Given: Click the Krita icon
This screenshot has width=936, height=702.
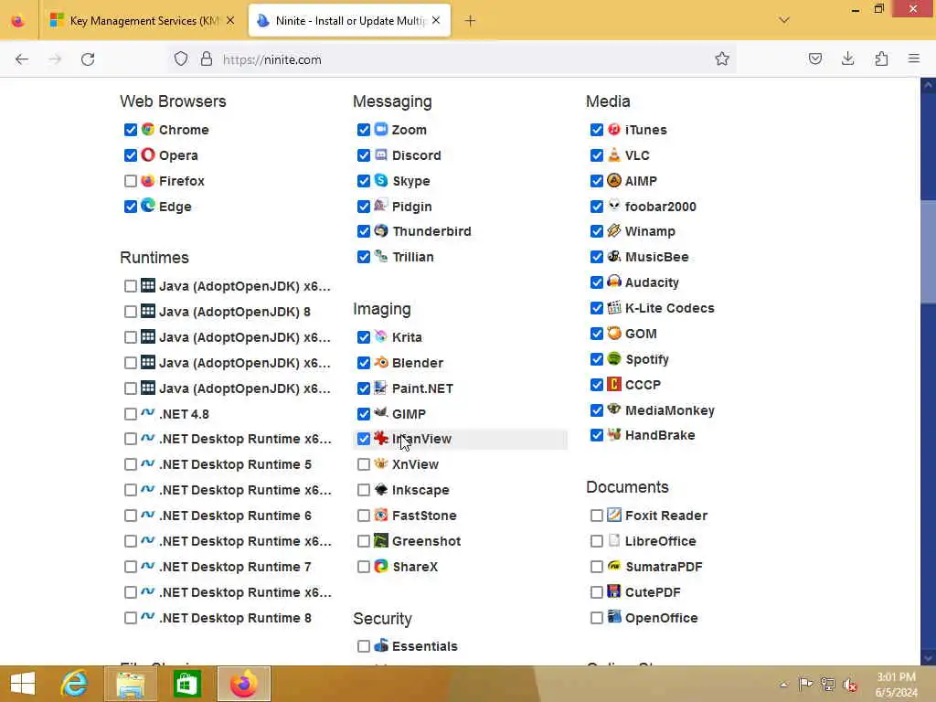Looking at the screenshot, I should point(381,336).
